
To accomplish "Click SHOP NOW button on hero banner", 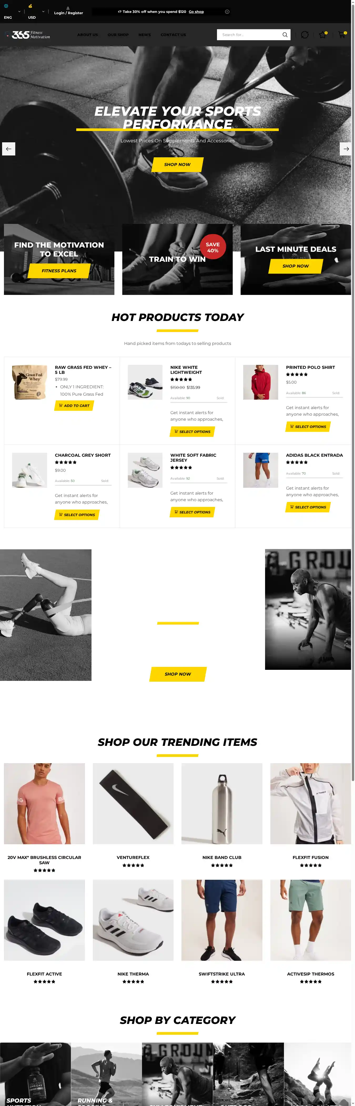I will [x=177, y=164].
